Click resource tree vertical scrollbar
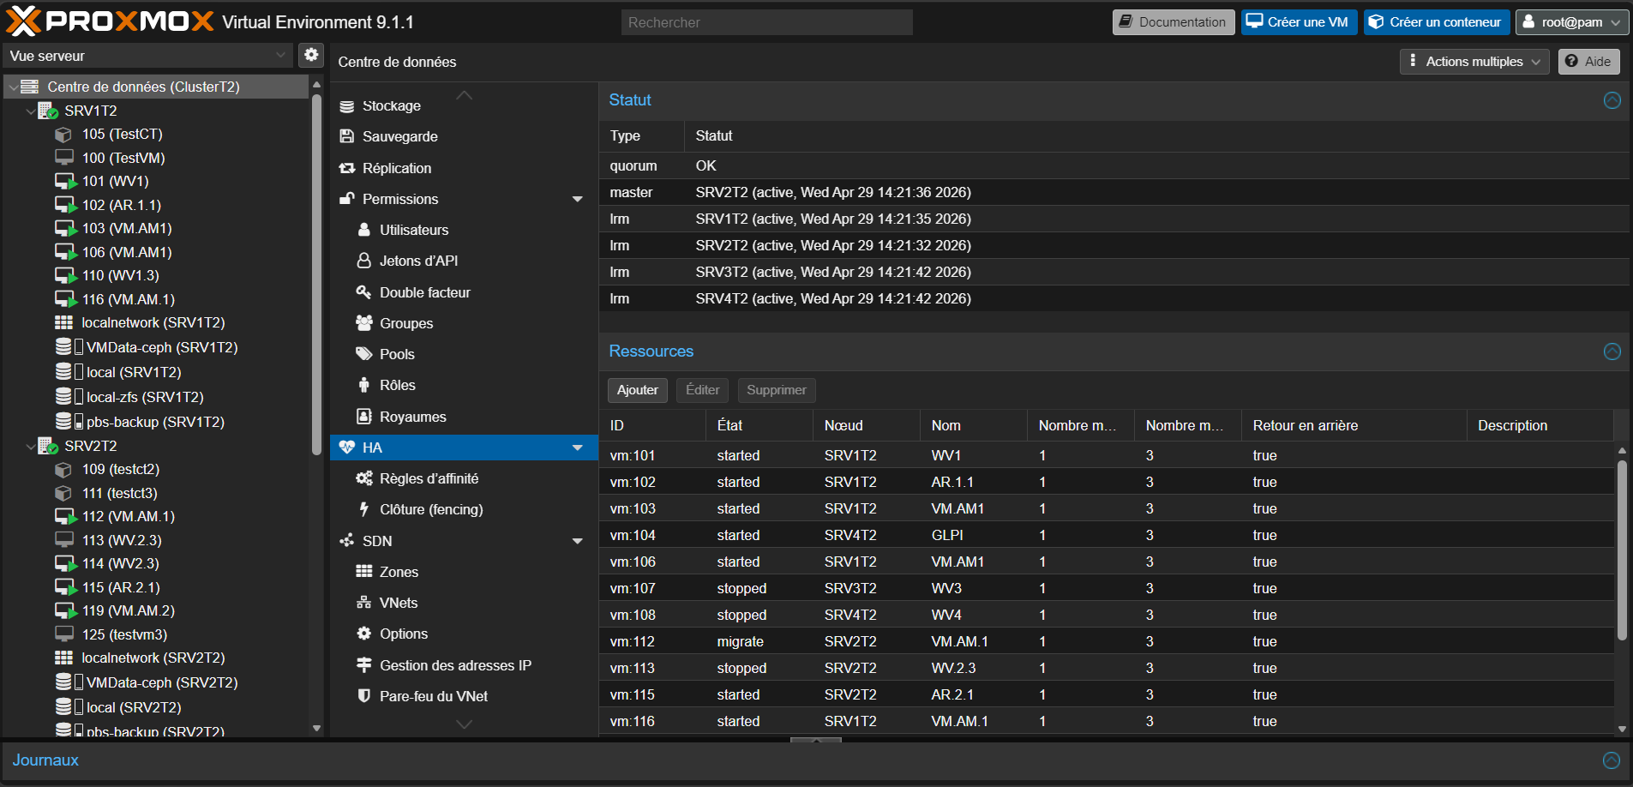Image resolution: width=1633 pixels, height=787 pixels. coord(316,274)
